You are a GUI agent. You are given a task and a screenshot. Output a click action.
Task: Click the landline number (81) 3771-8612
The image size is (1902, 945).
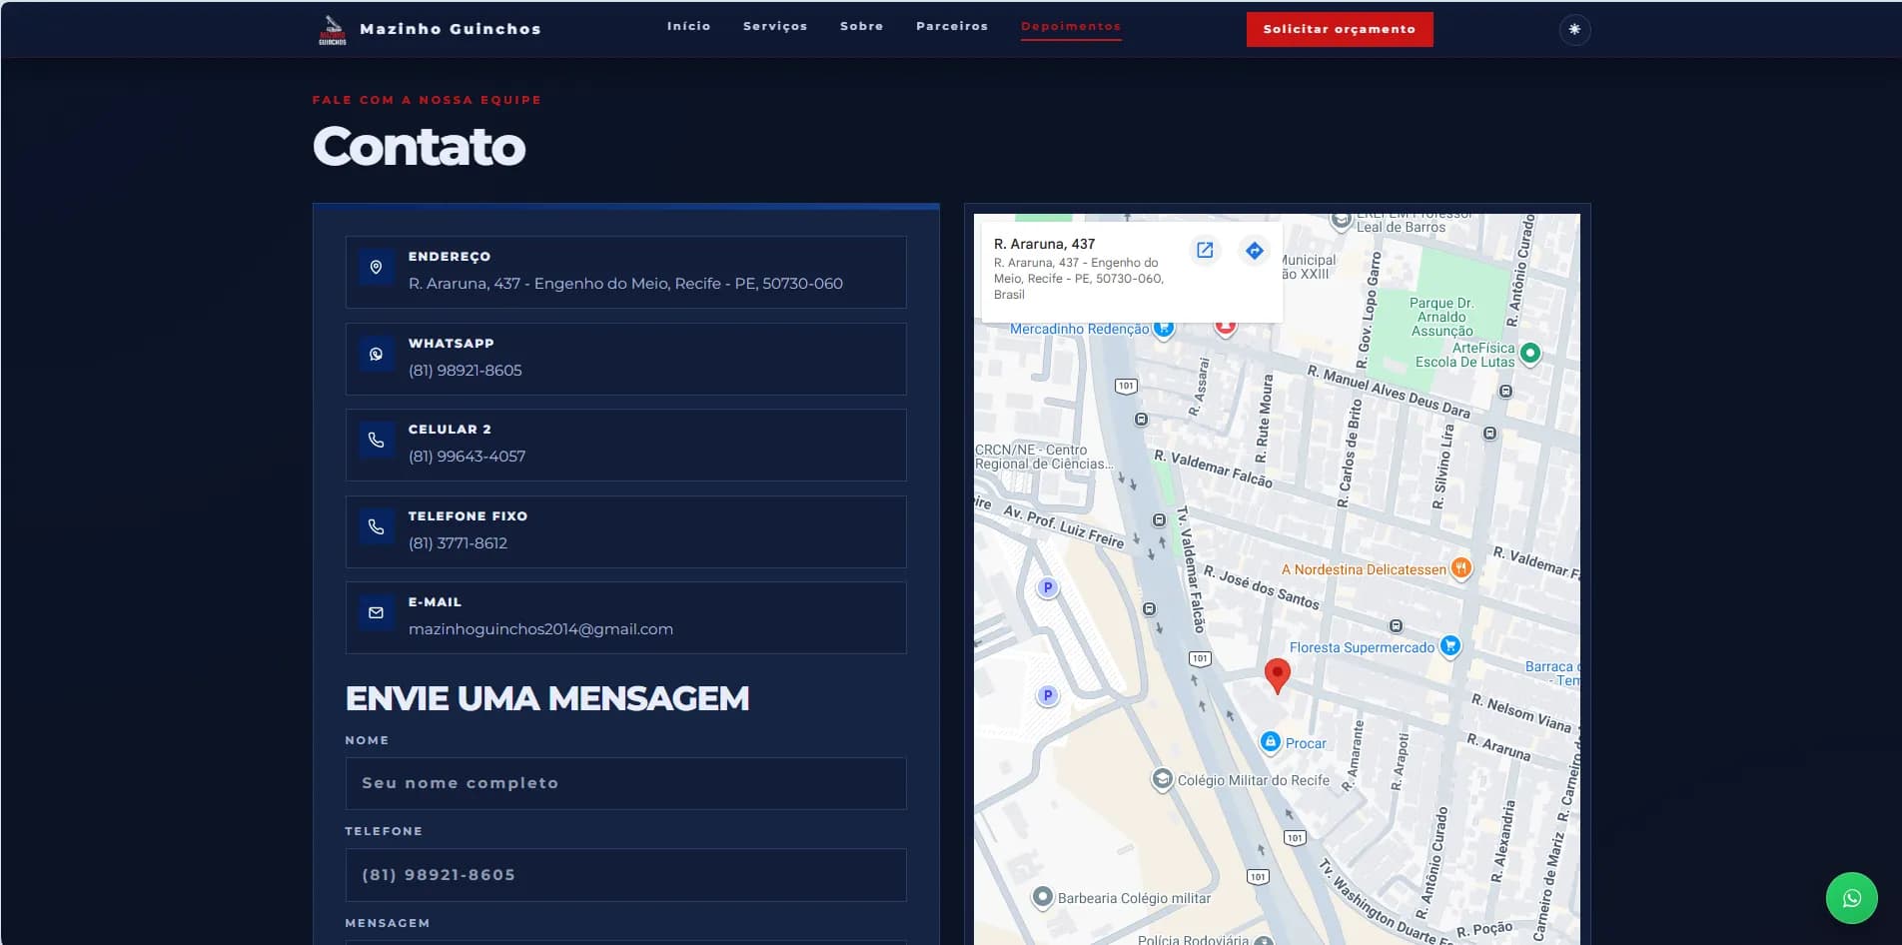pyautogui.click(x=458, y=543)
